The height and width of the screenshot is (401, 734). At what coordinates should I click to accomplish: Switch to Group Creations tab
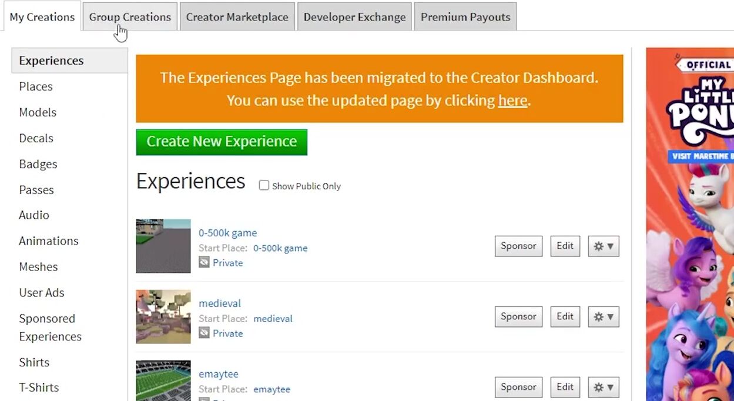(130, 17)
